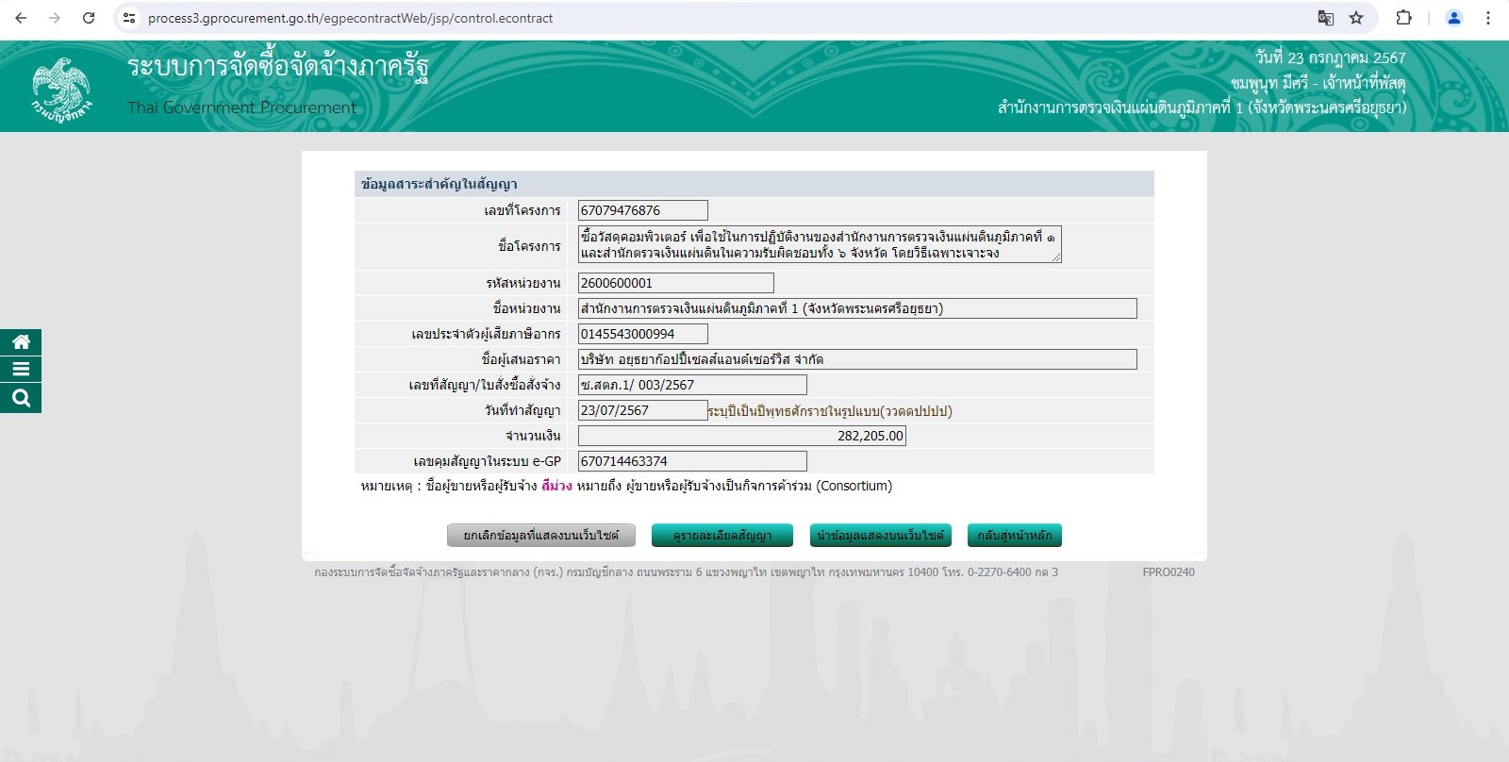Go back to previous browser page
The image size is (1509, 762).
tap(21, 18)
